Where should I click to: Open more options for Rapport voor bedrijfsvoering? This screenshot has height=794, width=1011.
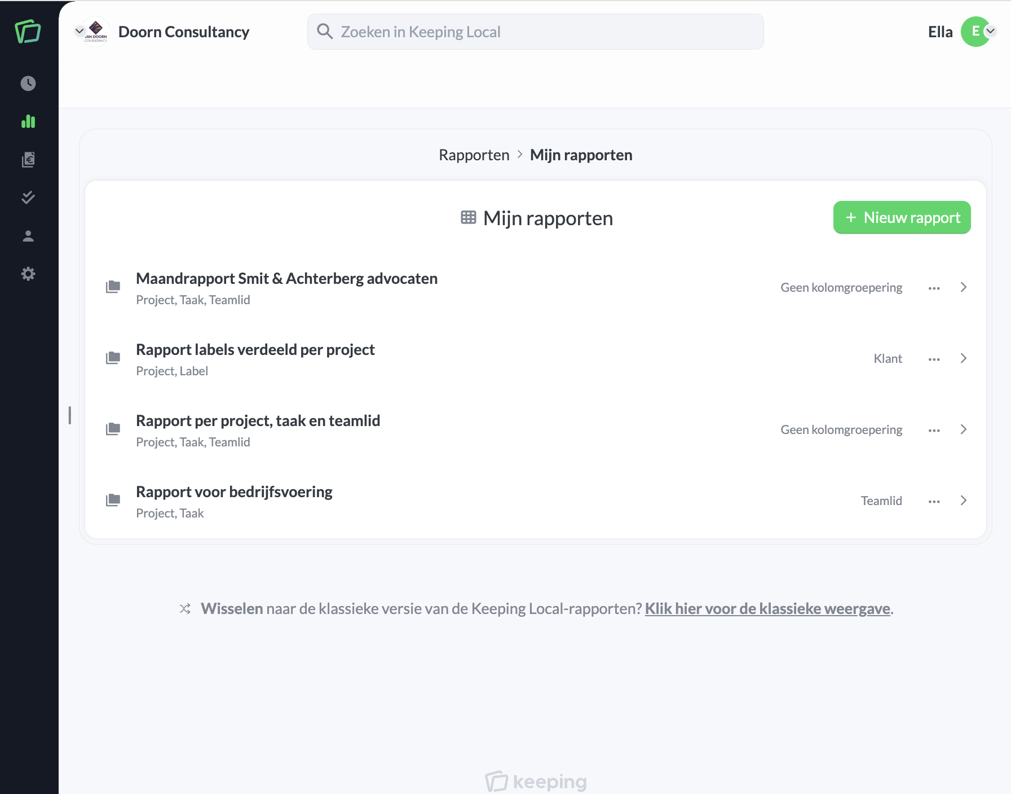(x=934, y=501)
